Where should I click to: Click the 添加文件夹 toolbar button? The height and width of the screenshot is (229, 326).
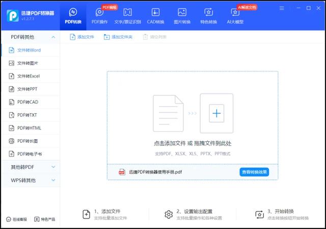click(118, 37)
